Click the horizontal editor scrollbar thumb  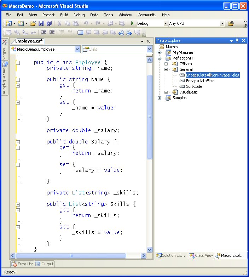pos(71,255)
